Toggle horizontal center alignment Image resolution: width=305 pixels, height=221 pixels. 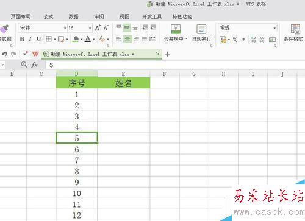point(127,39)
